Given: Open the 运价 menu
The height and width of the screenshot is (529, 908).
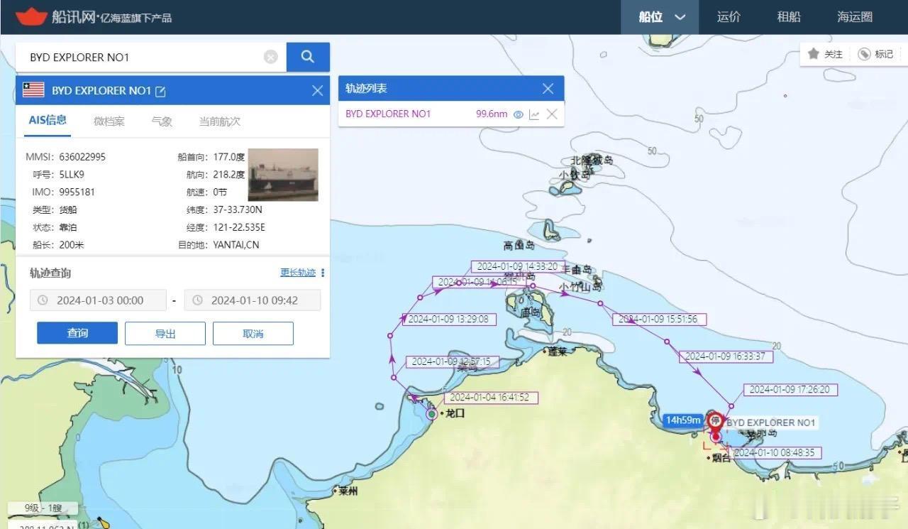Looking at the screenshot, I should pos(729,17).
